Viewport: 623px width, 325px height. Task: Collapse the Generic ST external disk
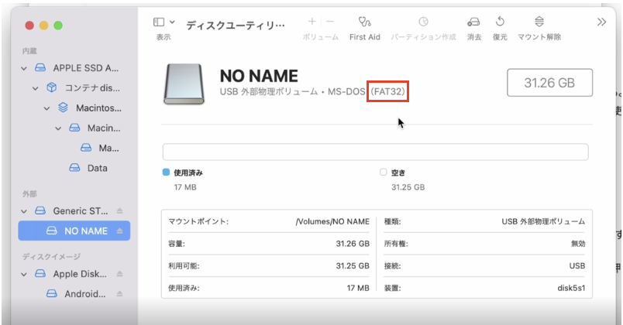(25, 210)
